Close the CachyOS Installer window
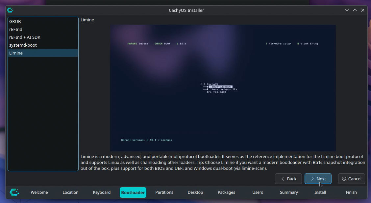The height and width of the screenshot is (203, 371). point(363,10)
